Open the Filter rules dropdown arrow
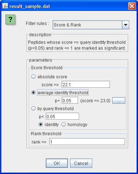Screen dimensions: 138x174 126,25
